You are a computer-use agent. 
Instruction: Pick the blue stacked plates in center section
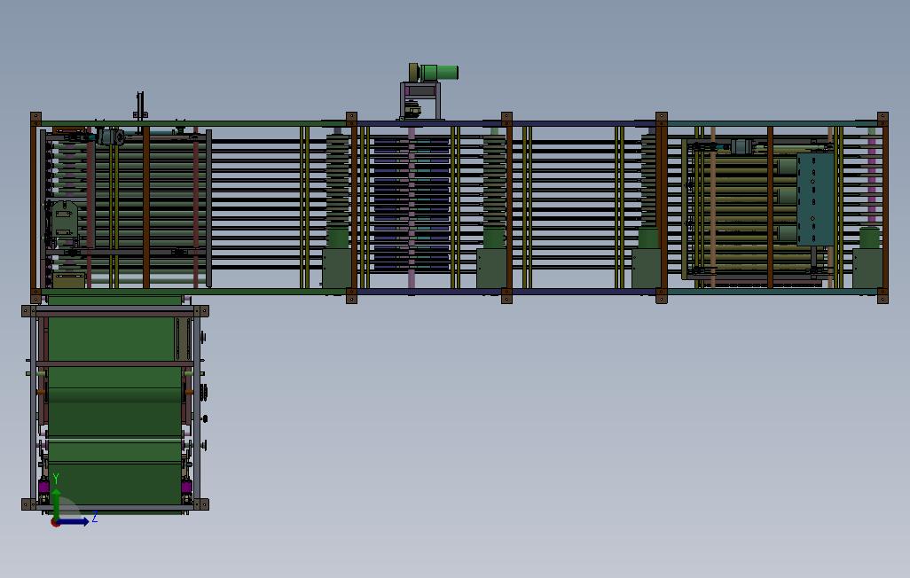point(412,204)
